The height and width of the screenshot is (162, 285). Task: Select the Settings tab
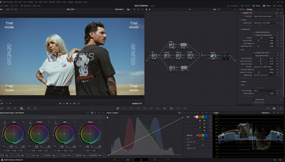[249, 9]
